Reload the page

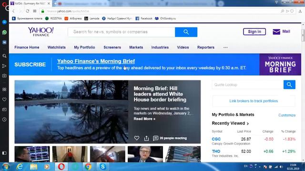(x=28, y=11)
